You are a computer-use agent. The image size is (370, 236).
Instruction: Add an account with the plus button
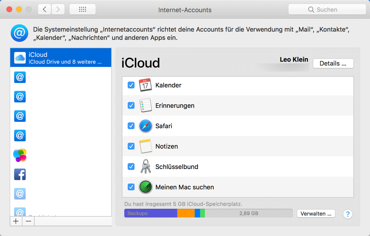[16, 221]
